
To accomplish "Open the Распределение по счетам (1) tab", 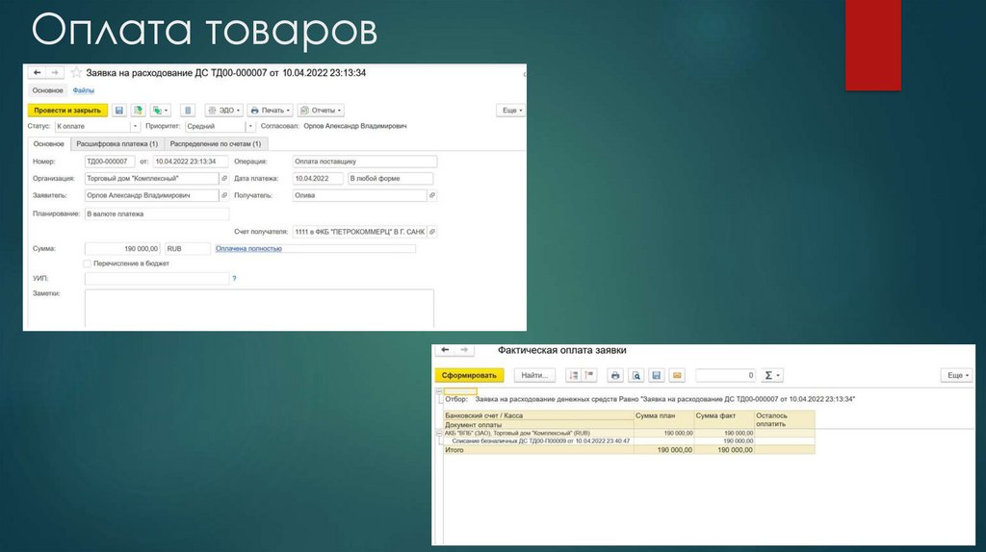I will click(215, 144).
